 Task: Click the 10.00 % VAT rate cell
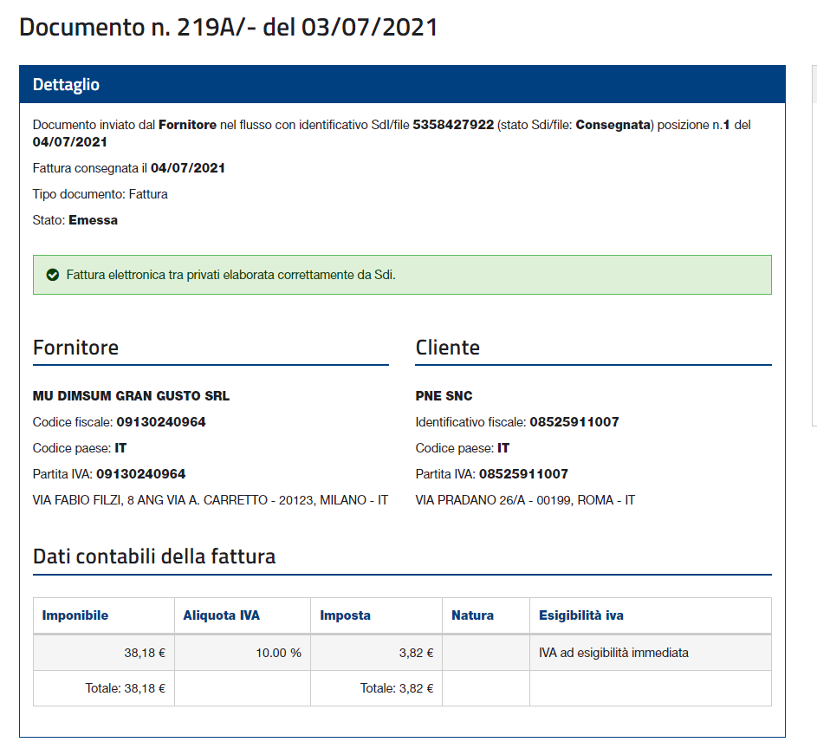click(x=278, y=653)
